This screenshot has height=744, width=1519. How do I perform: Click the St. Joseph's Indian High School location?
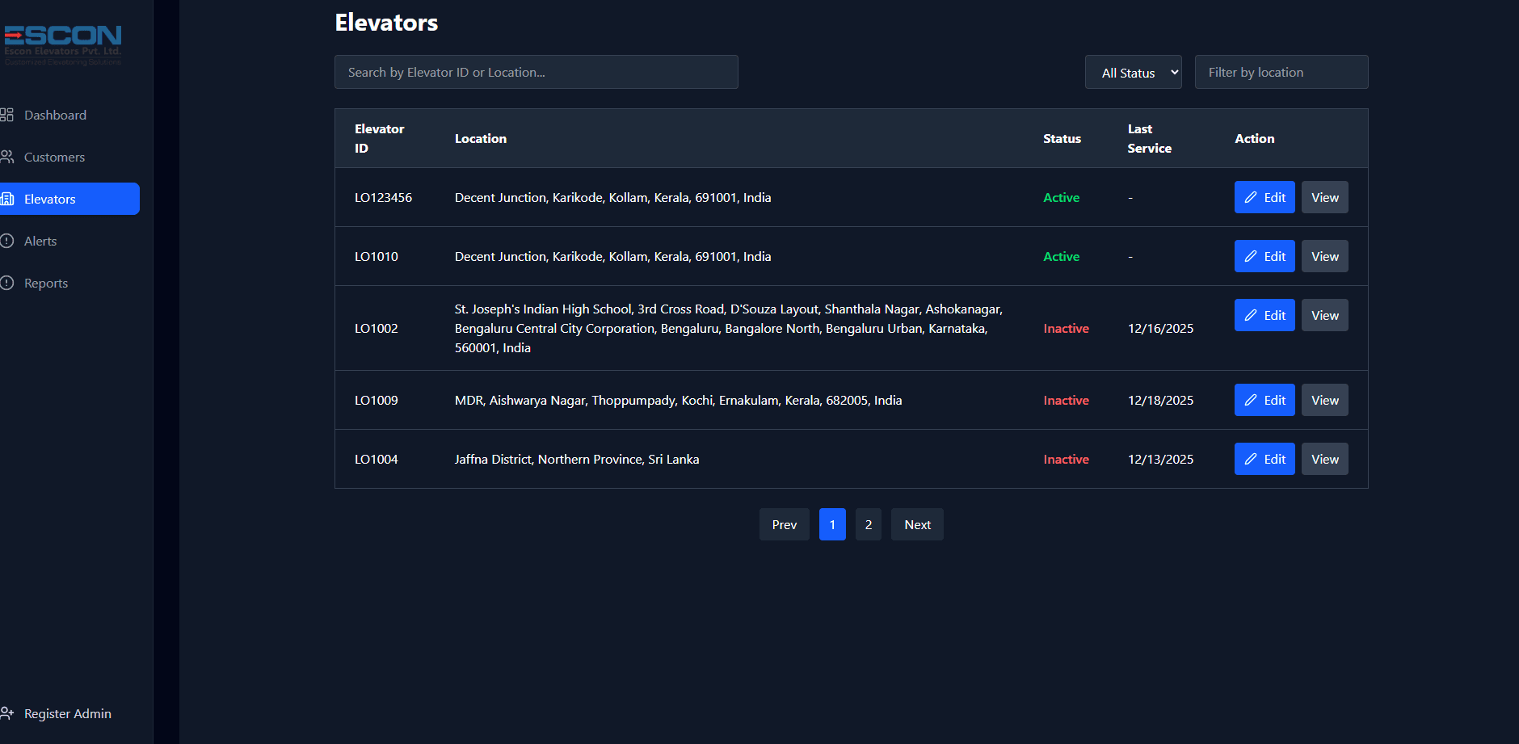coord(729,328)
